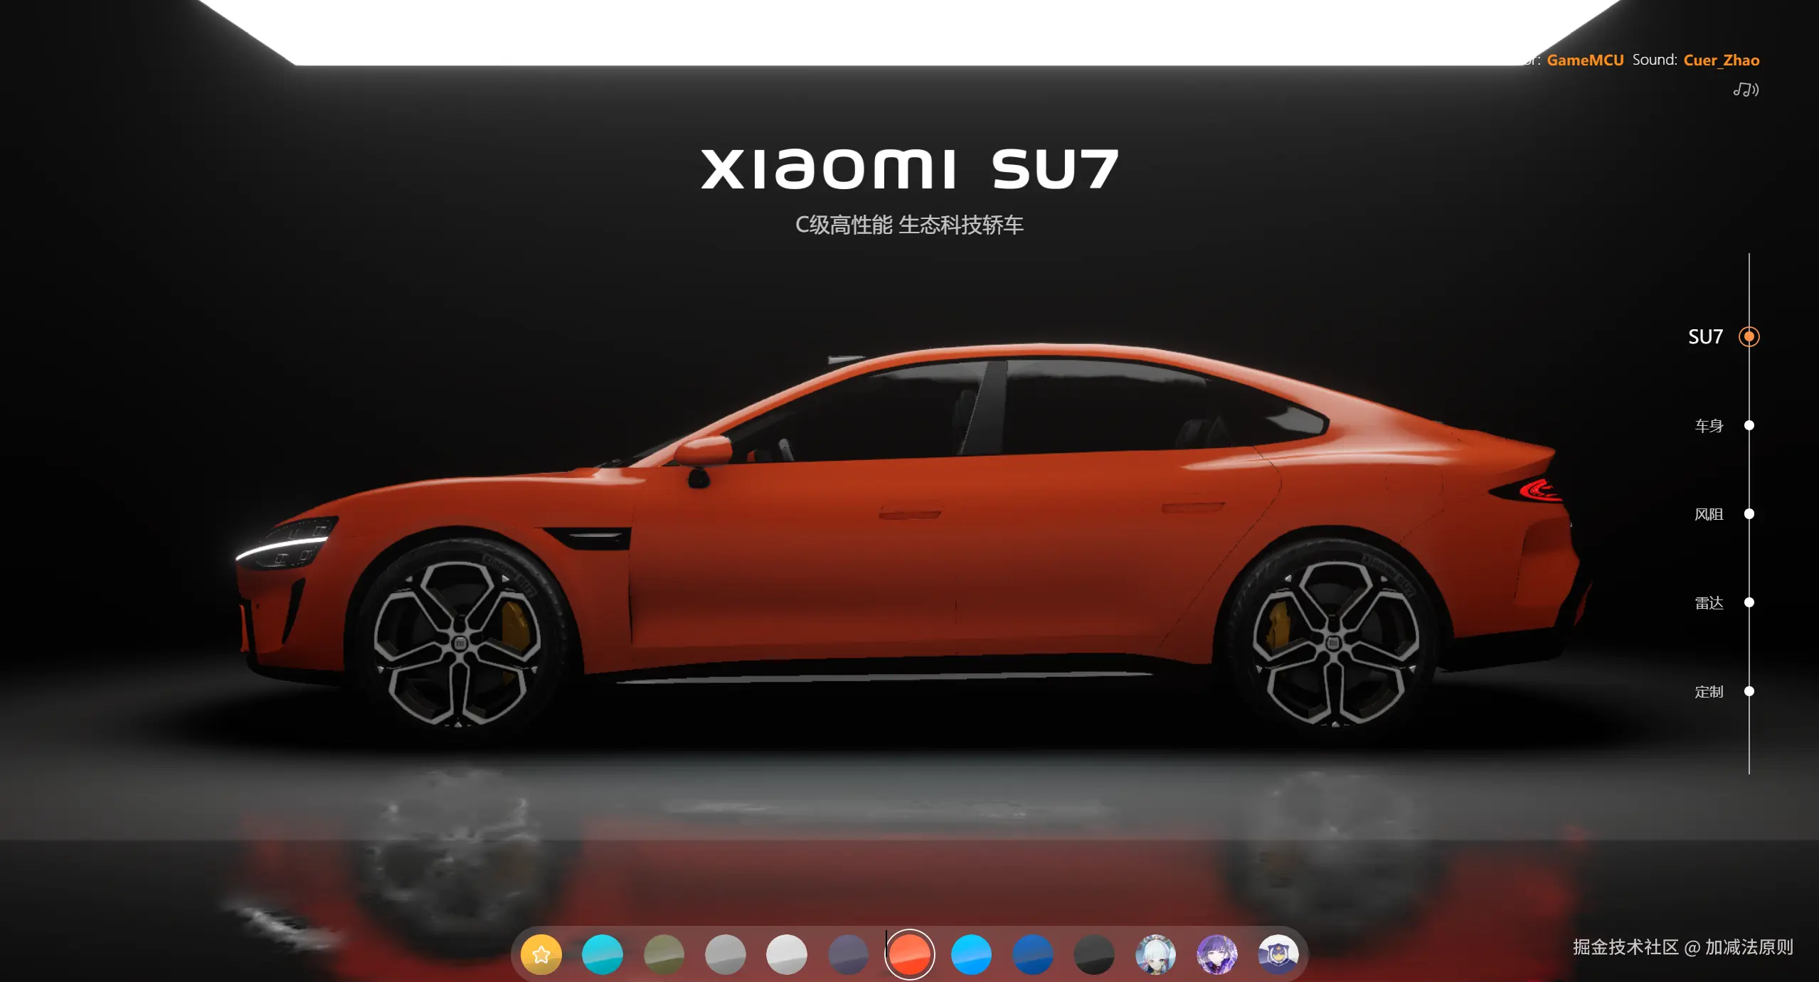Jump to the 车身 section
Viewport: 1819px width, 982px height.
1724,425
